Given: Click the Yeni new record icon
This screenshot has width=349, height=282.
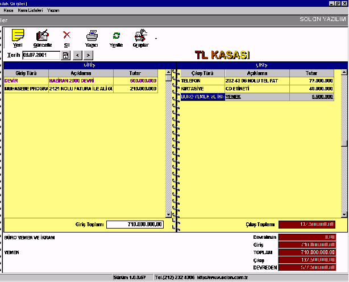Looking at the screenshot, I should [x=18, y=35].
